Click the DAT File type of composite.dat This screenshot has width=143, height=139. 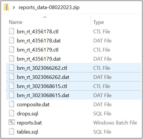102,104
